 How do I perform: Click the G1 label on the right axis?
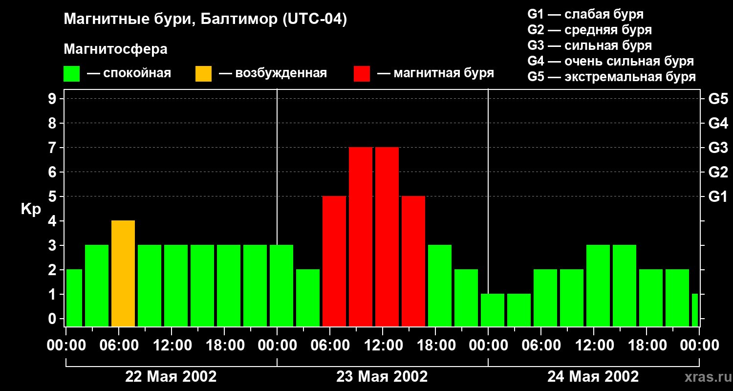coord(718,196)
